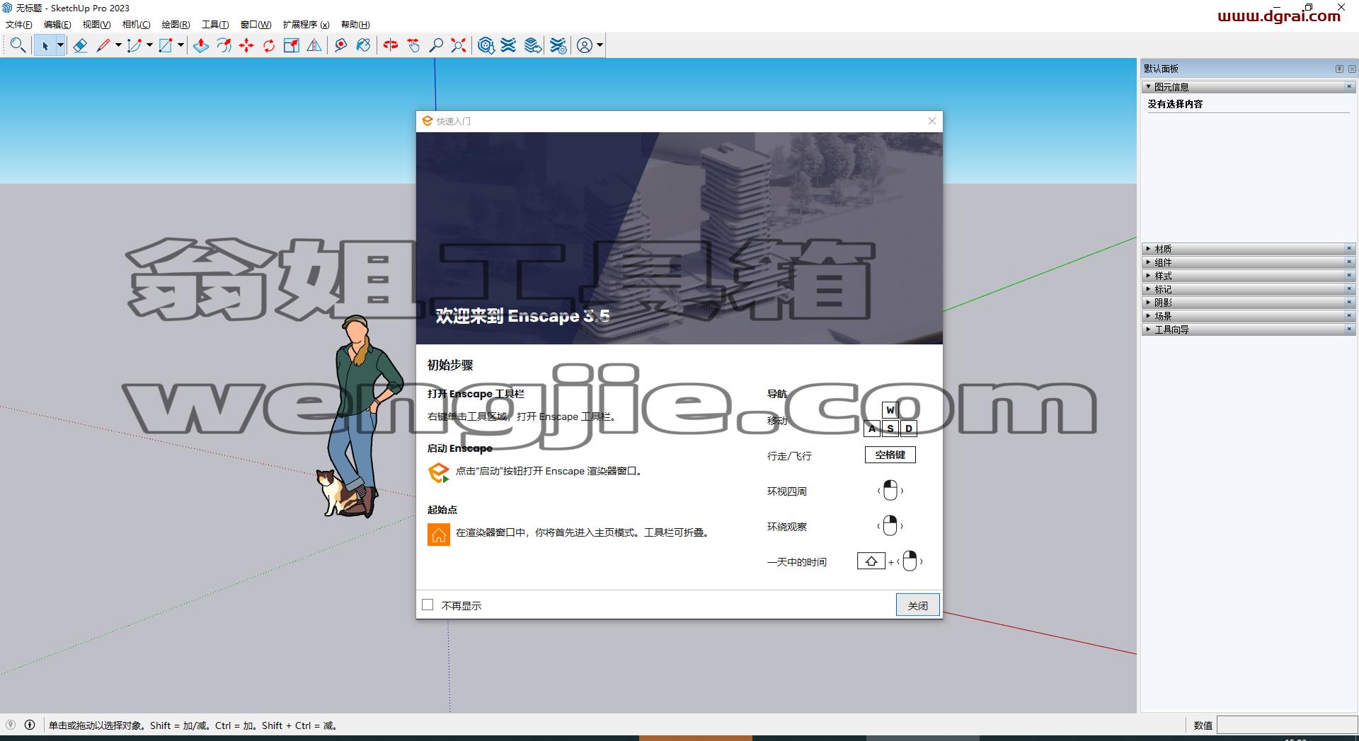Pick the Eraser tool
Viewport: 1359px width, 741px height.
(x=80, y=45)
